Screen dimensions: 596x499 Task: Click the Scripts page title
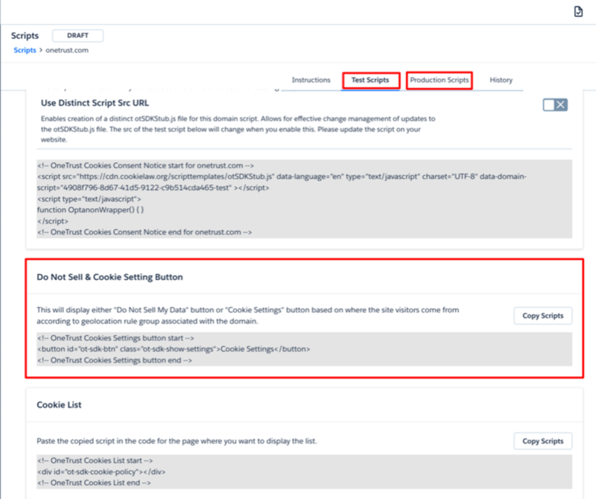coord(25,35)
